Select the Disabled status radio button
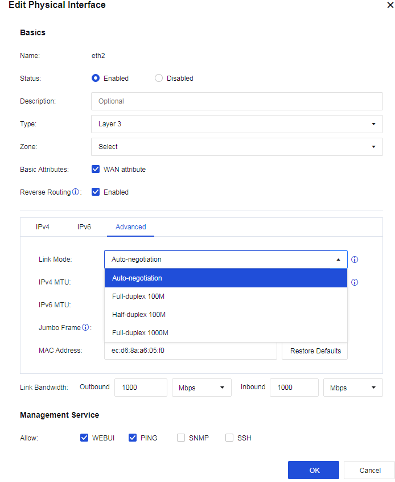395x482 pixels. tap(159, 79)
